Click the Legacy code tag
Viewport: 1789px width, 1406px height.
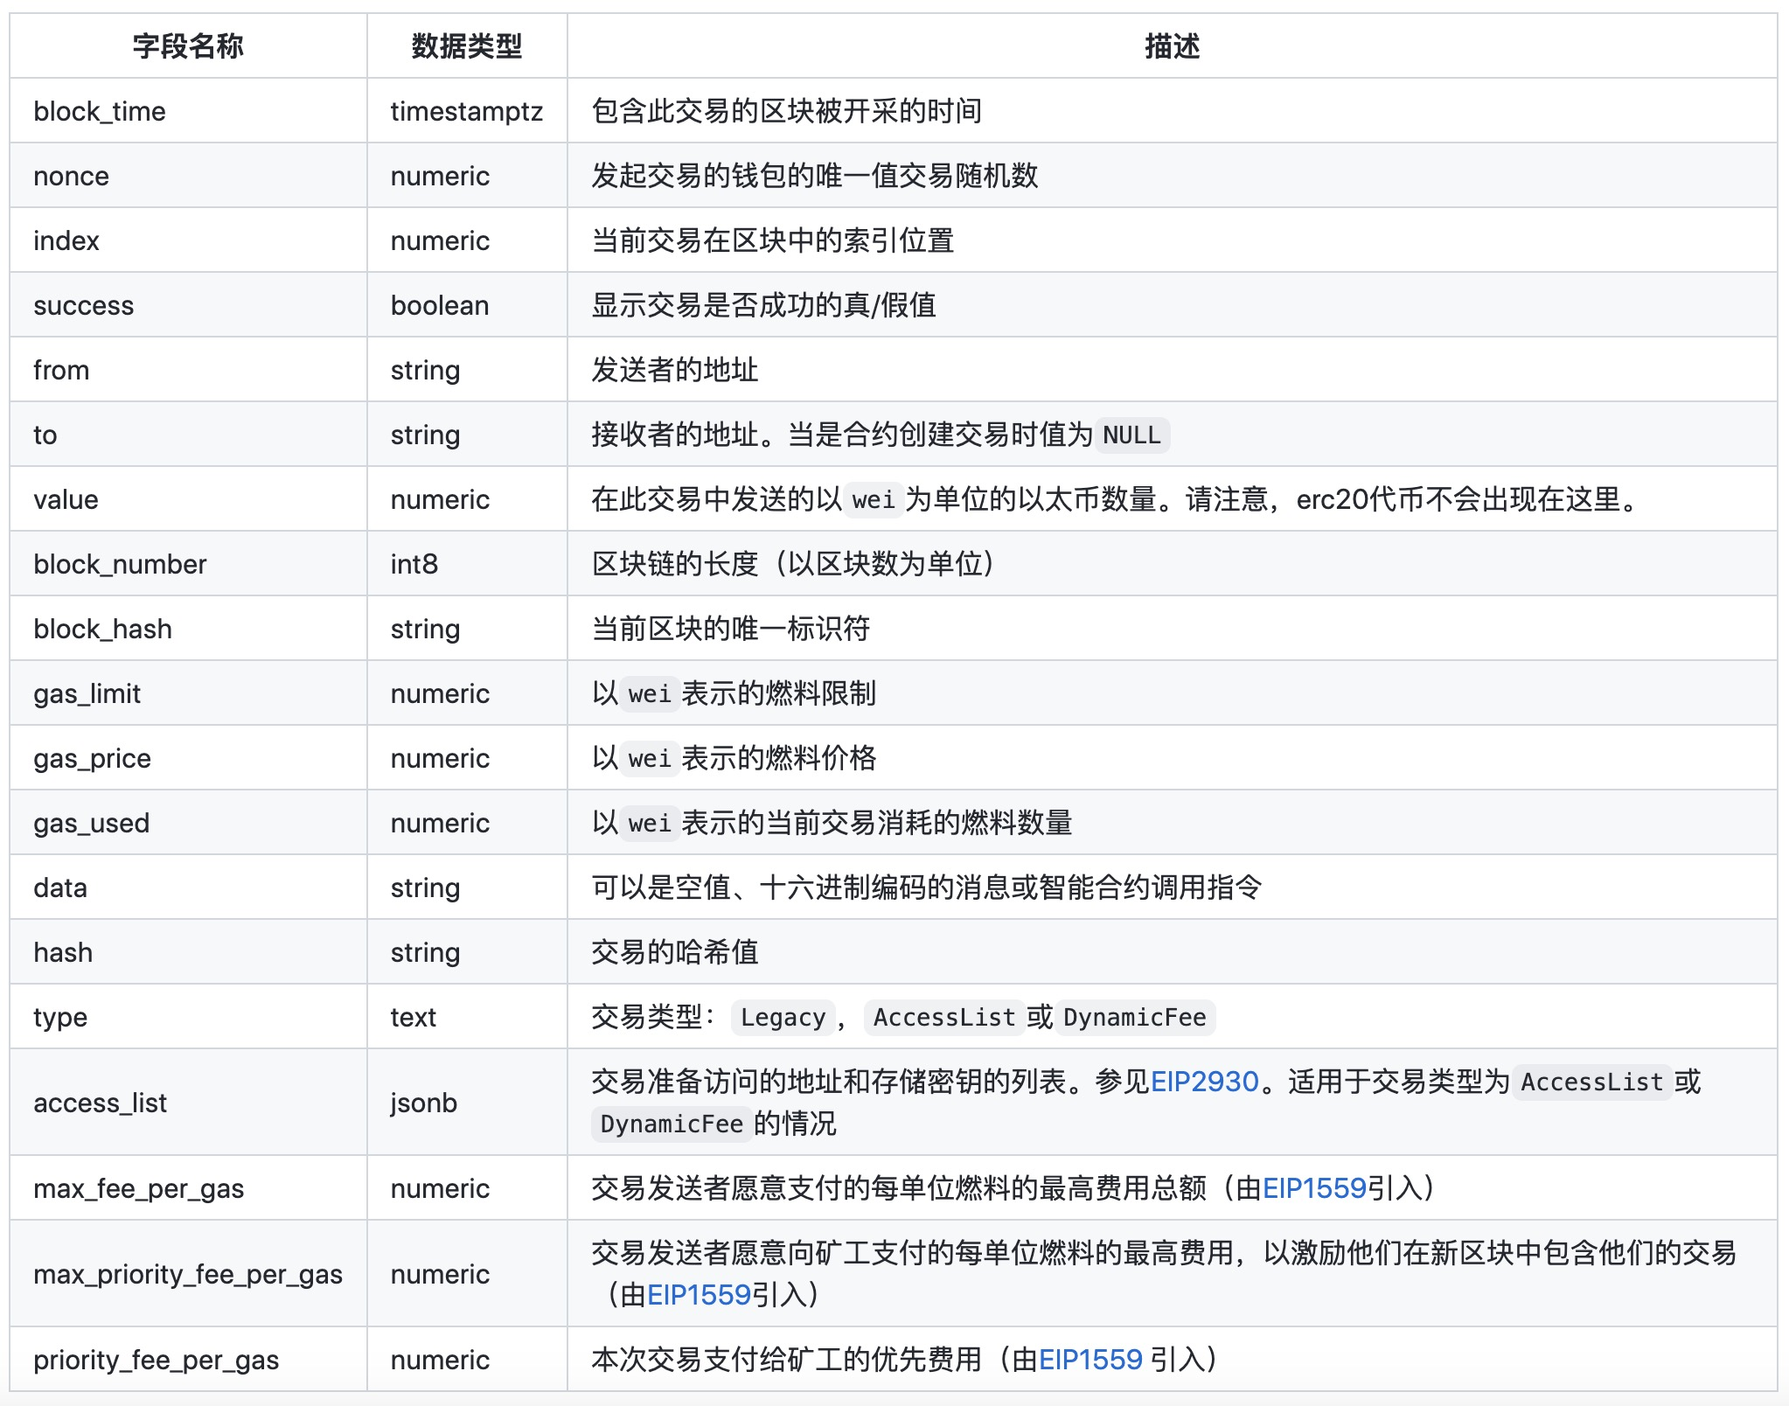click(x=783, y=1018)
